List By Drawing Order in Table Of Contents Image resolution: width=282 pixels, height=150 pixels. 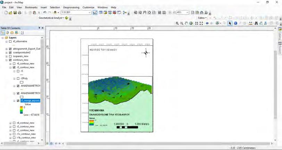tap(3, 33)
